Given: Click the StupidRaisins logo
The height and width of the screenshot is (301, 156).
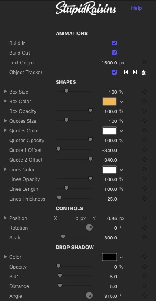Looking at the screenshot, I should pyautogui.click(x=86, y=9).
